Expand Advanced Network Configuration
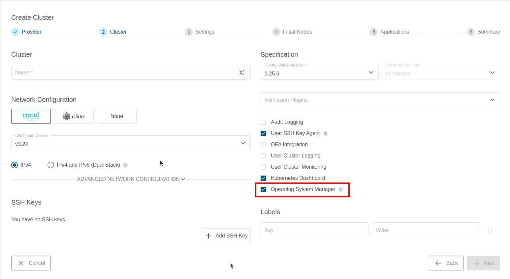This screenshot has height=279, width=510. pos(130,179)
